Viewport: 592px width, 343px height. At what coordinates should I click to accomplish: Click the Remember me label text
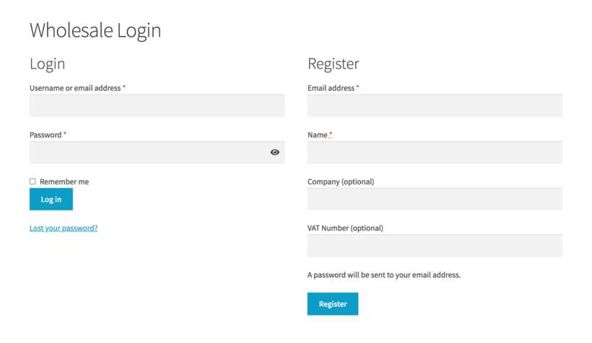click(x=64, y=182)
